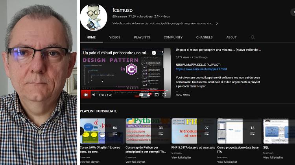Viewport: 295px width, 165px height.
Task: Open the PLAYLISTS tab
Action: pyautogui.click(x=142, y=37)
